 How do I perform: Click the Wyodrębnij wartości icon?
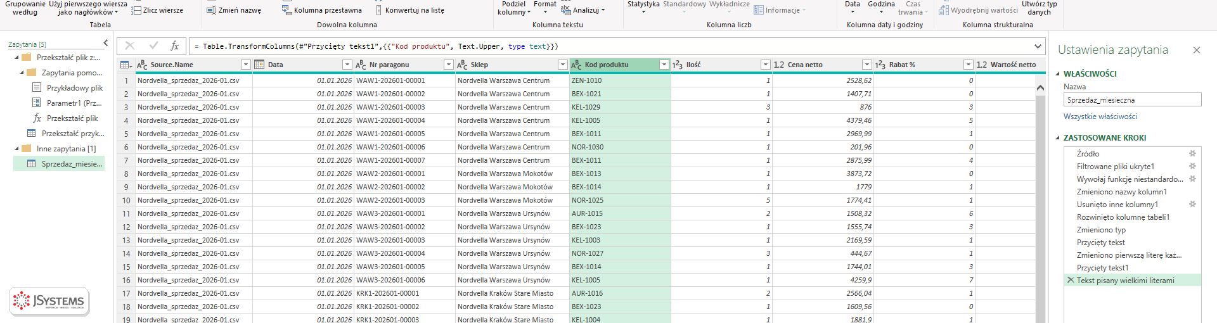[944, 10]
